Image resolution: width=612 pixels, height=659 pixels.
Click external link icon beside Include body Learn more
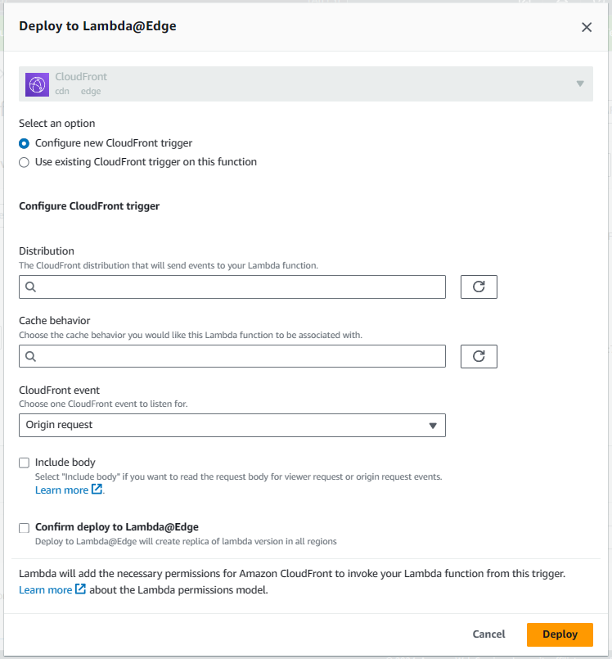pos(97,490)
